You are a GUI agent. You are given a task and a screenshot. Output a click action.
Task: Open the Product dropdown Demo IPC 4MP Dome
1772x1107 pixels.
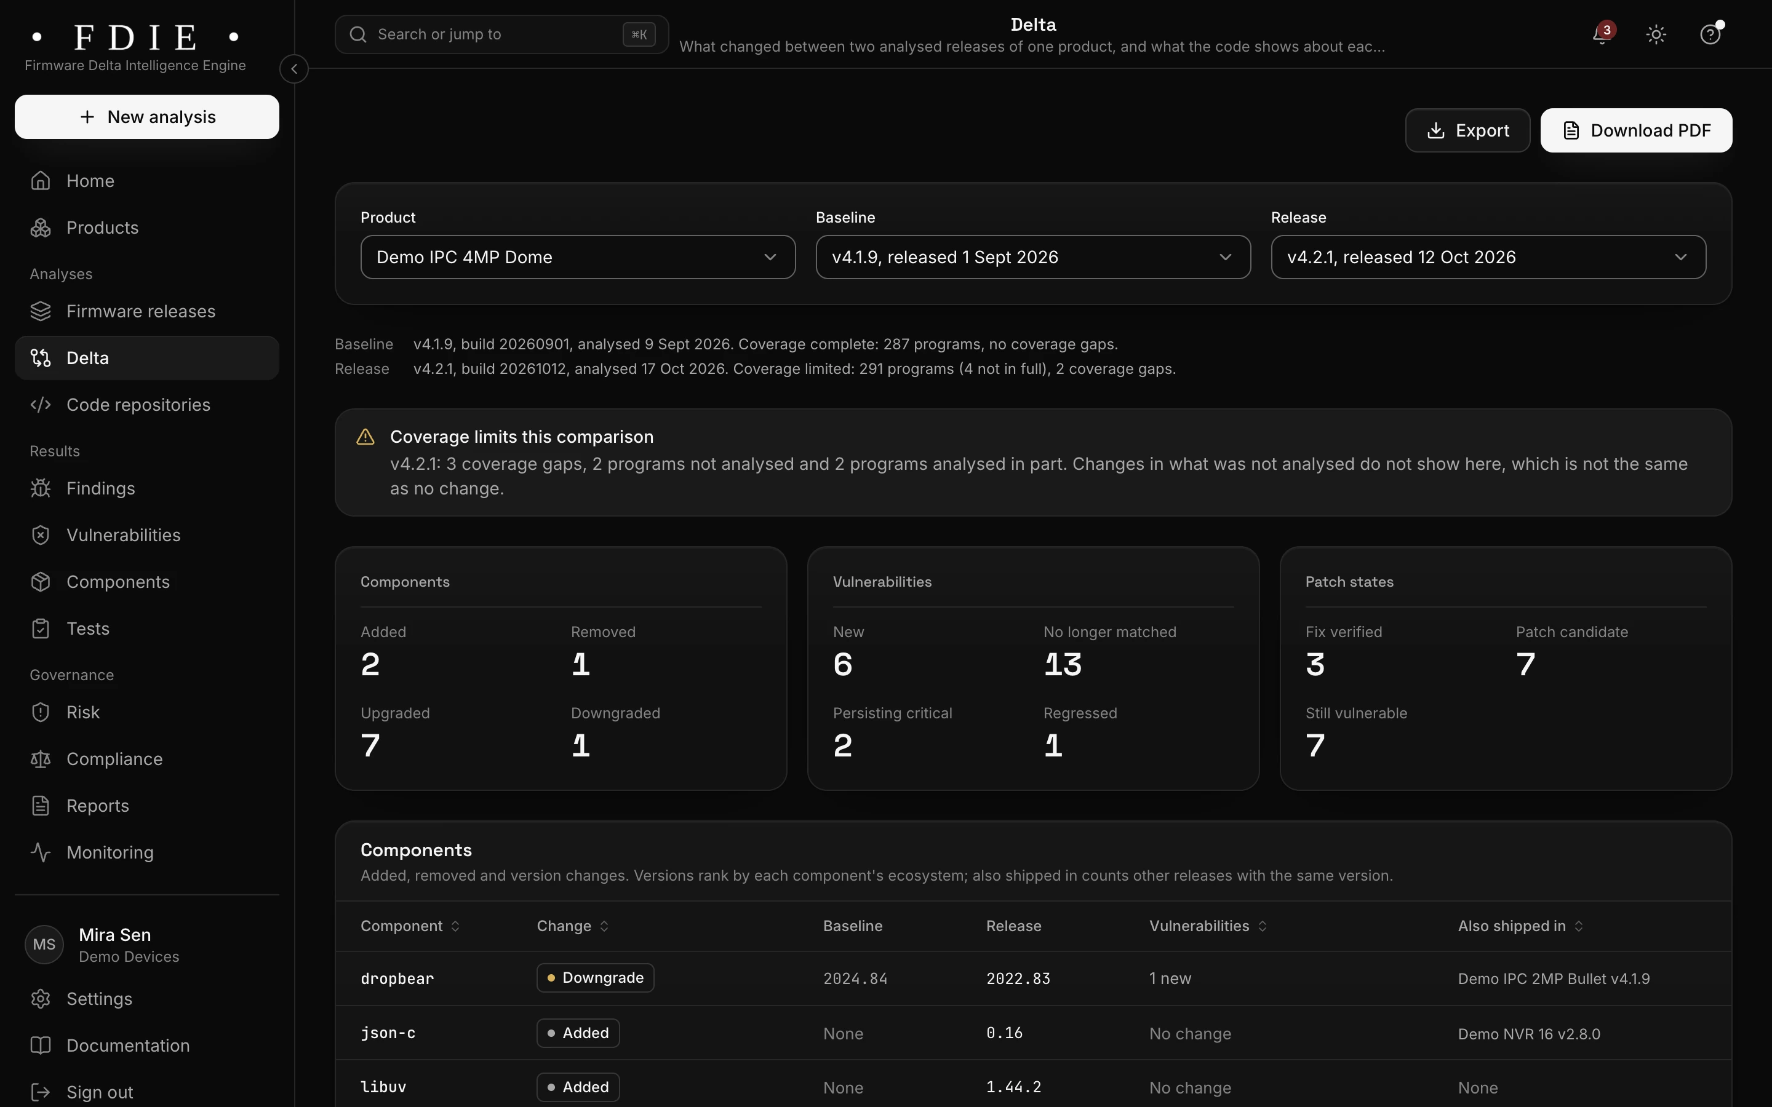coord(578,257)
